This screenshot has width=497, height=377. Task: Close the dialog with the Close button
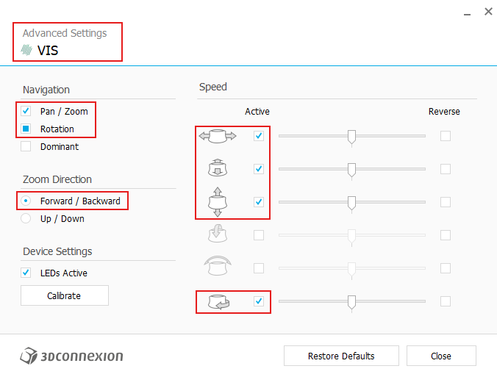tap(441, 356)
